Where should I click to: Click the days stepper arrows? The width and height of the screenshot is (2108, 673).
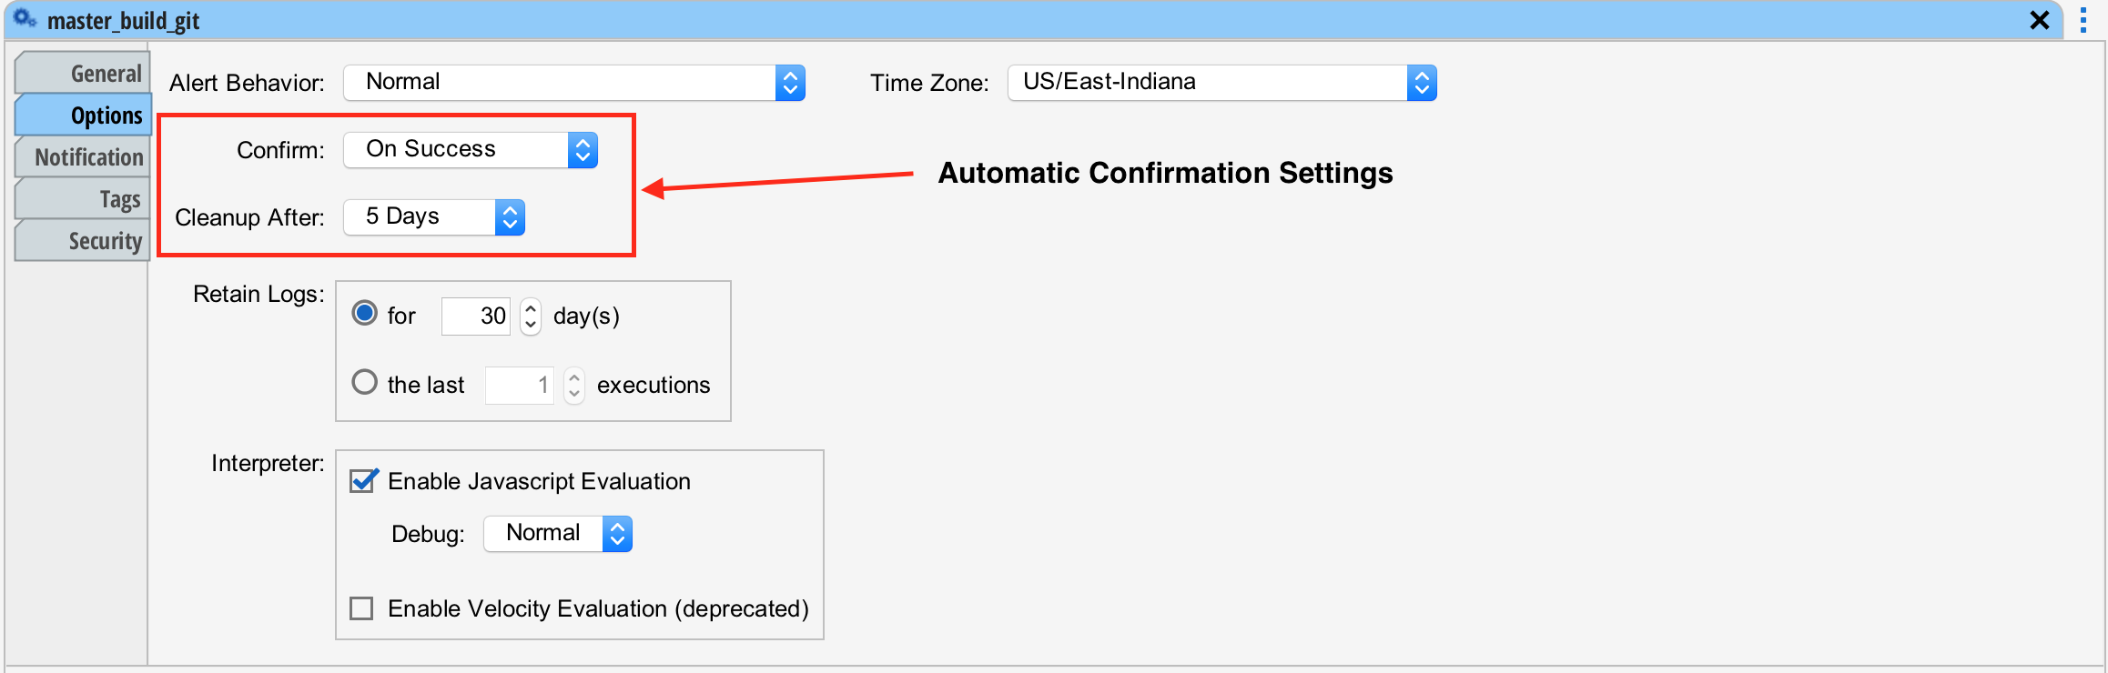pos(531,316)
